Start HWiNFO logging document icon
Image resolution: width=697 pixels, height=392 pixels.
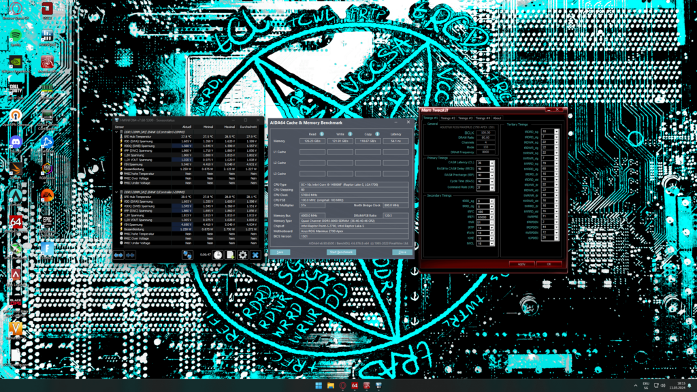230,255
